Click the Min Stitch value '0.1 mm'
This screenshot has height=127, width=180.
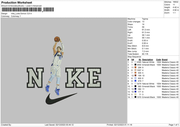[x=145, y=49]
